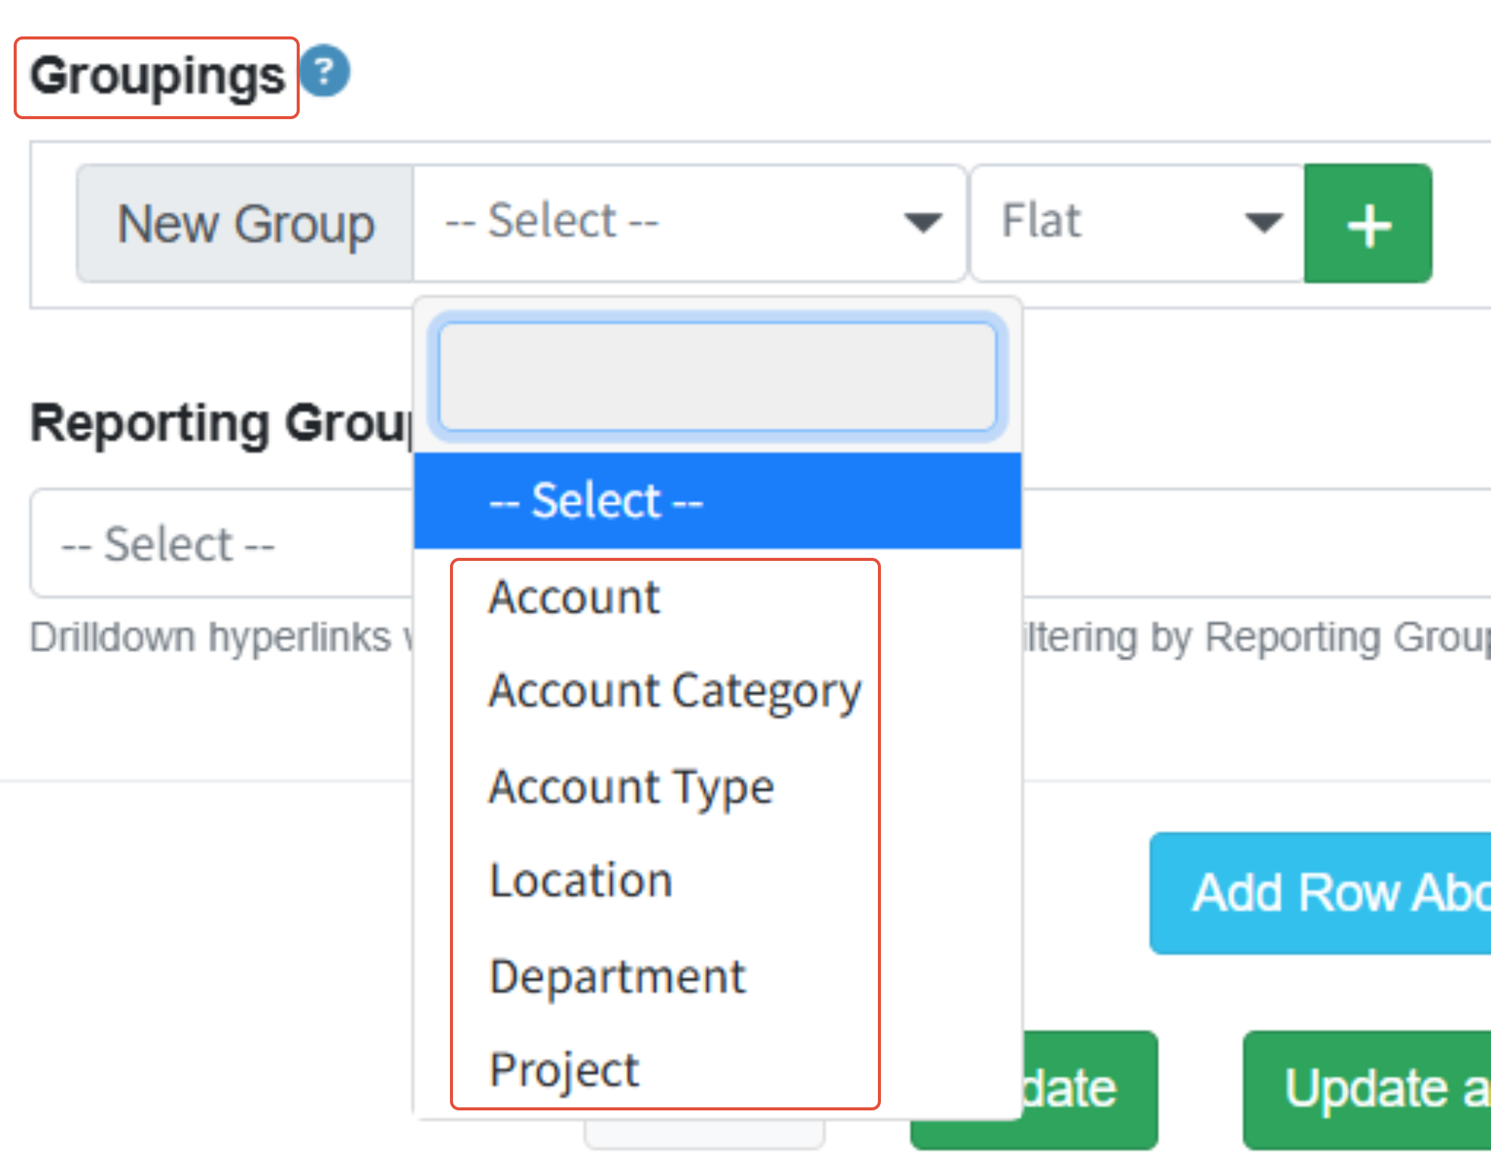This screenshot has height=1162, width=1491.
Task: Click the caret arrow on the Flat dropdown
Action: tap(1263, 223)
